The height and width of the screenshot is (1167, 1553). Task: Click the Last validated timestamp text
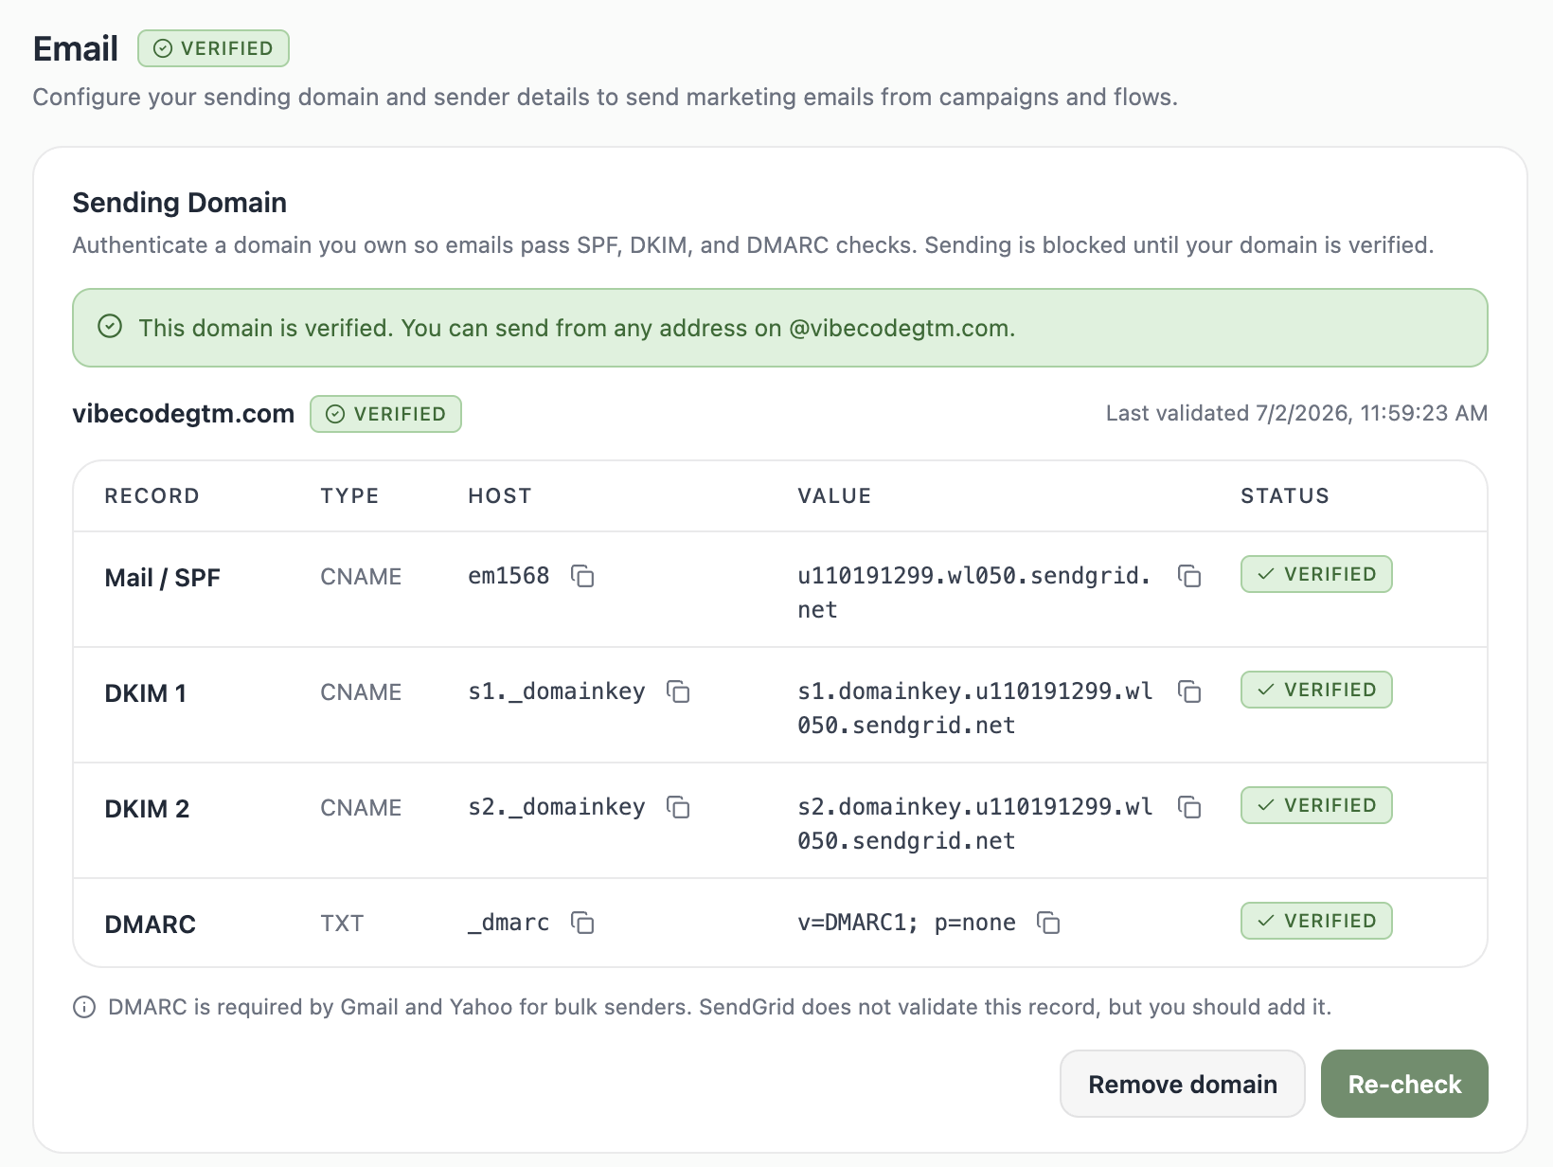coord(1296,413)
